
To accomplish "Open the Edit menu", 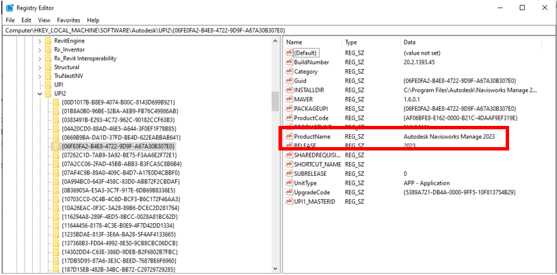I will tap(26, 21).
